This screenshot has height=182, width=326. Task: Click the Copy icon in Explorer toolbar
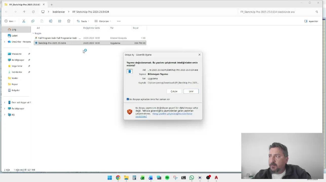pyautogui.click(x=33, y=21)
